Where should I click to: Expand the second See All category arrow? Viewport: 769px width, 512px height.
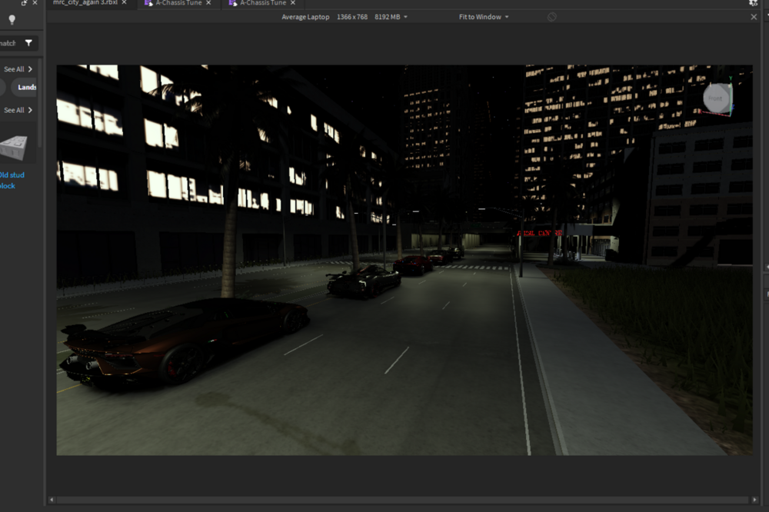30,110
